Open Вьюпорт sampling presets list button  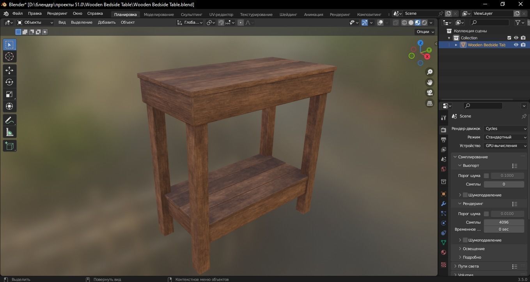click(x=514, y=166)
